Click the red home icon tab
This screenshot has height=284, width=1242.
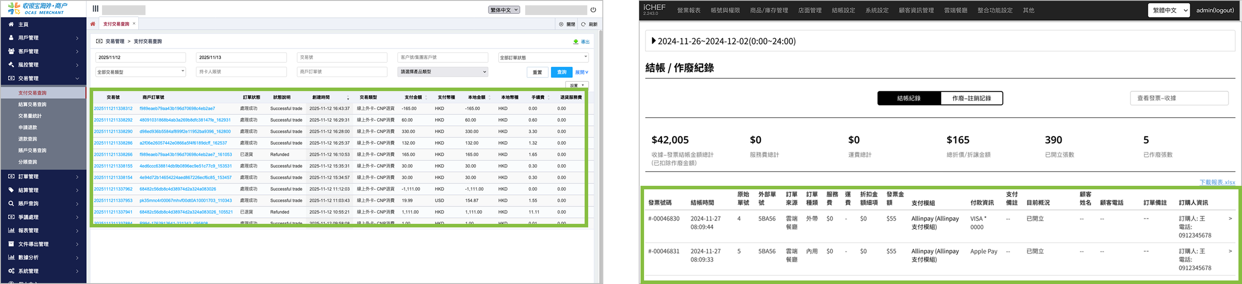93,24
